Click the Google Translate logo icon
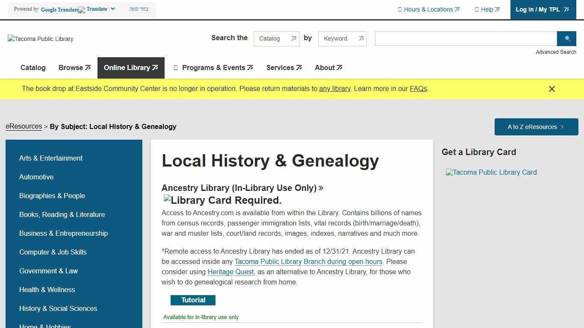The width and height of the screenshot is (584, 328). pyautogui.click(x=81, y=9)
